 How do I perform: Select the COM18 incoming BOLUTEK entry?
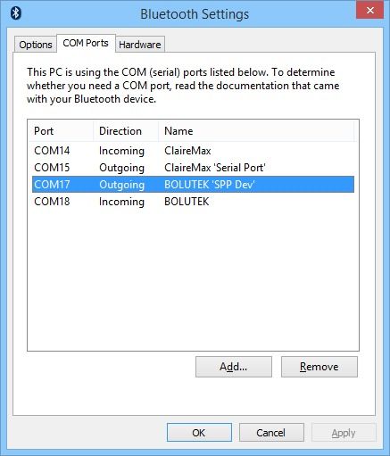[193, 202]
